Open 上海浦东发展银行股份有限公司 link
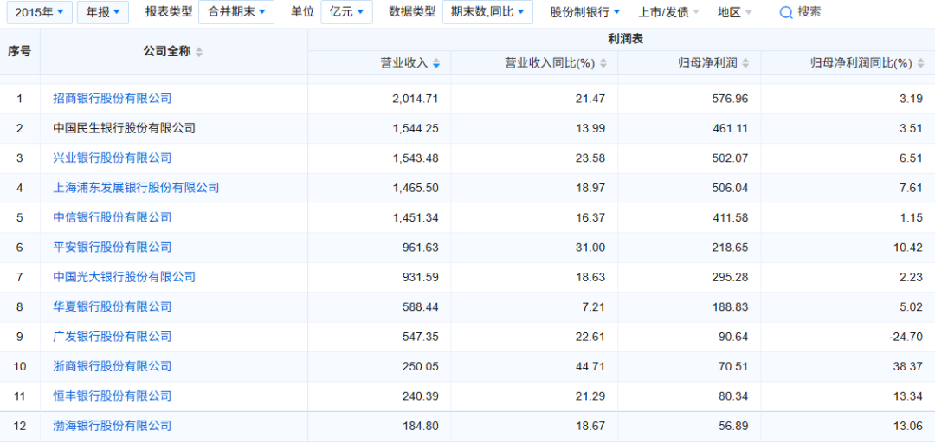The height and width of the screenshot is (444, 935). pos(136,188)
